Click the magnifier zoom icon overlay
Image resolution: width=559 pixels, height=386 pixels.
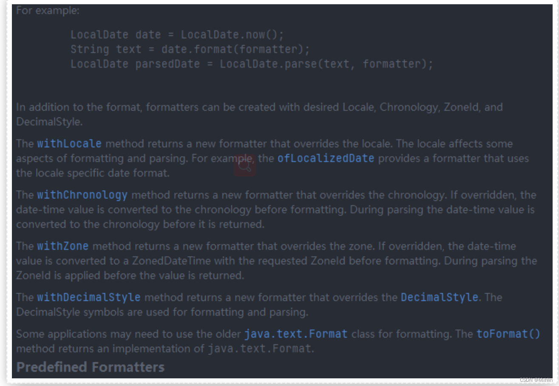(245, 166)
